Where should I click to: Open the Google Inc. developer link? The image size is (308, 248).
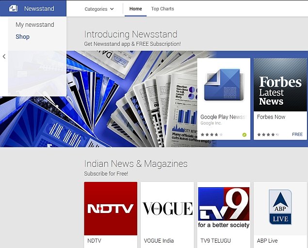211,123
